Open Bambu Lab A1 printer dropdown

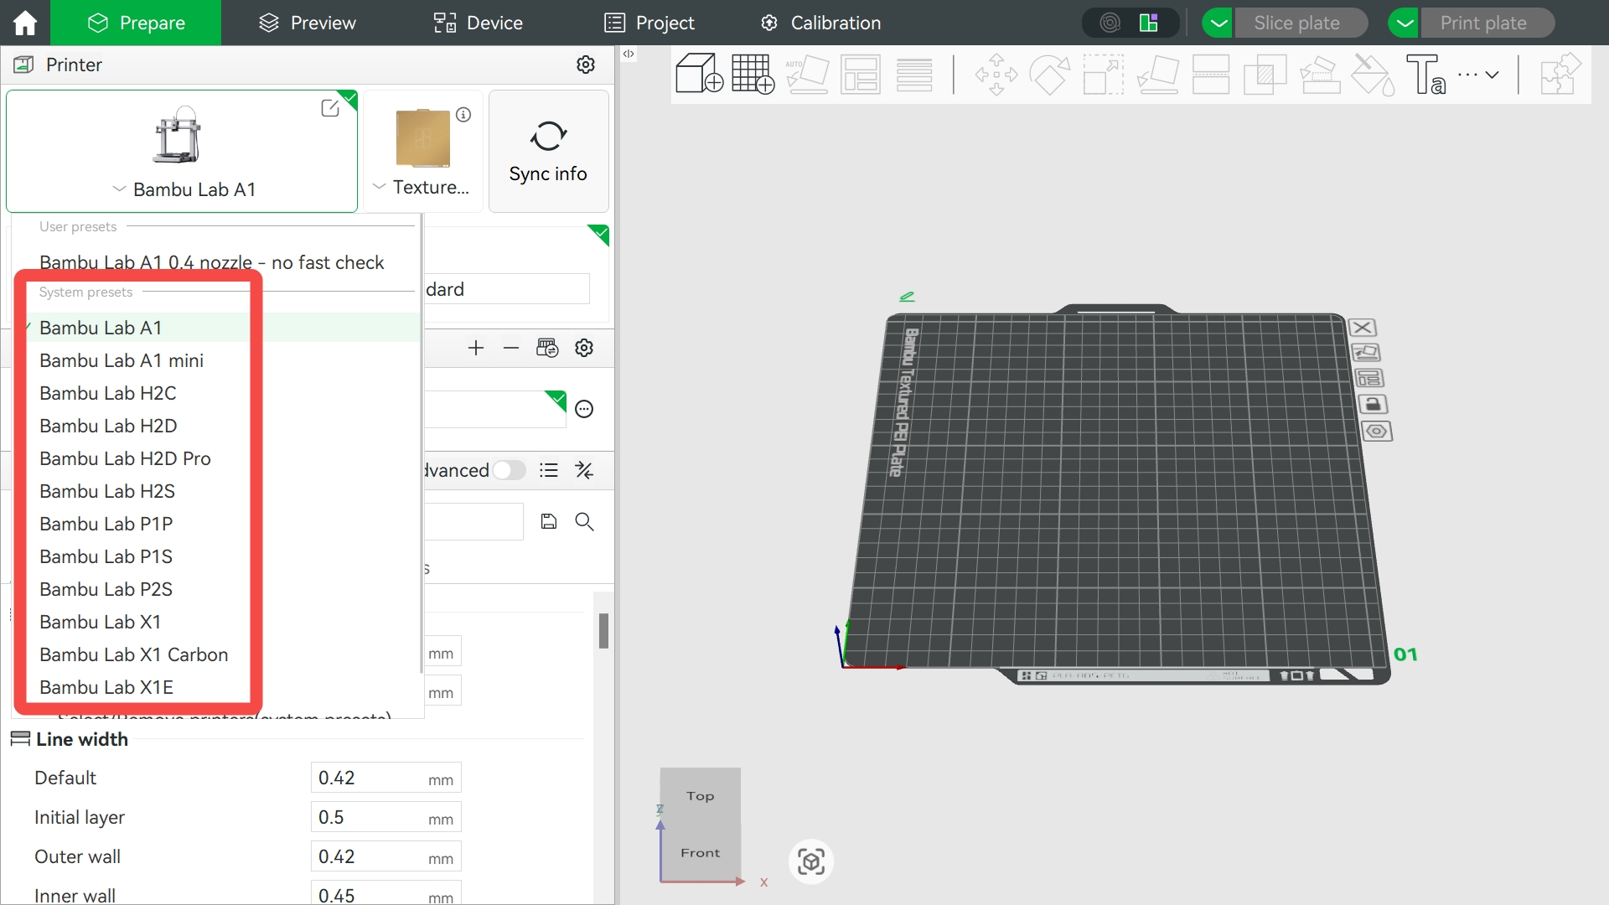(x=183, y=189)
